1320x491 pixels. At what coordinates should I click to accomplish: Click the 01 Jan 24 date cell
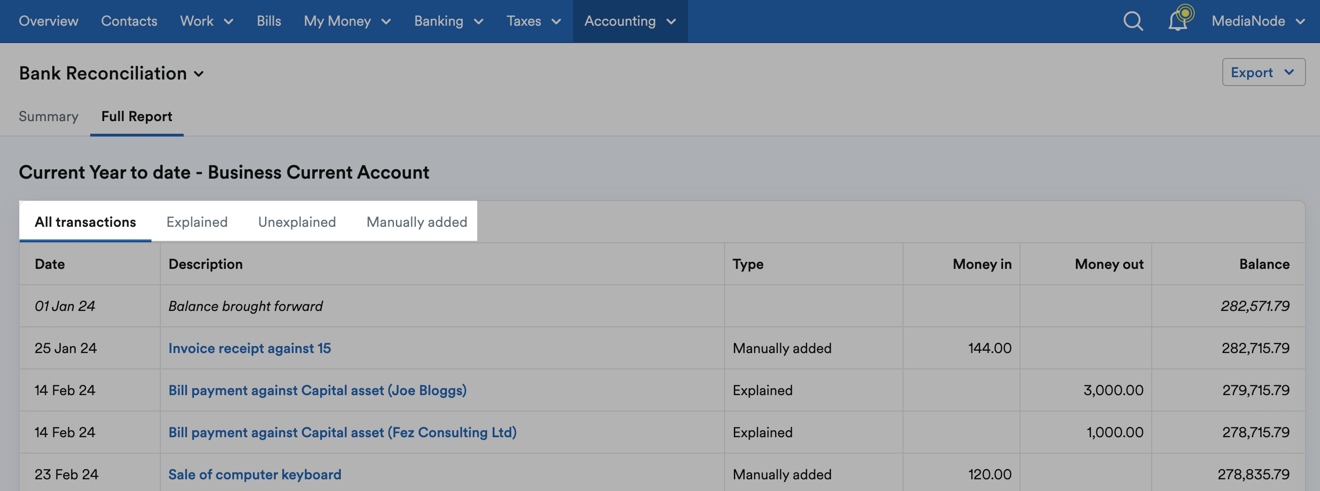[x=65, y=306]
